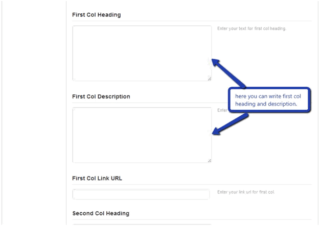Click blue arrow pointing to heading textarea

(228, 73)
